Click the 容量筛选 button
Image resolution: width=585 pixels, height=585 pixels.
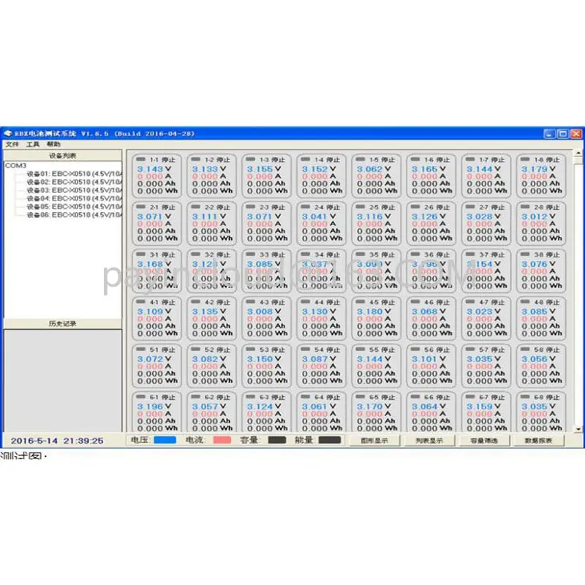(484, 441)
